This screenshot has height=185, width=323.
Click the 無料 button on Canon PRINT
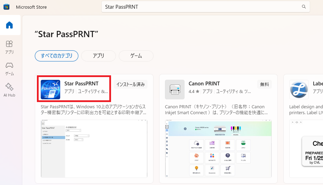[265, 84]
